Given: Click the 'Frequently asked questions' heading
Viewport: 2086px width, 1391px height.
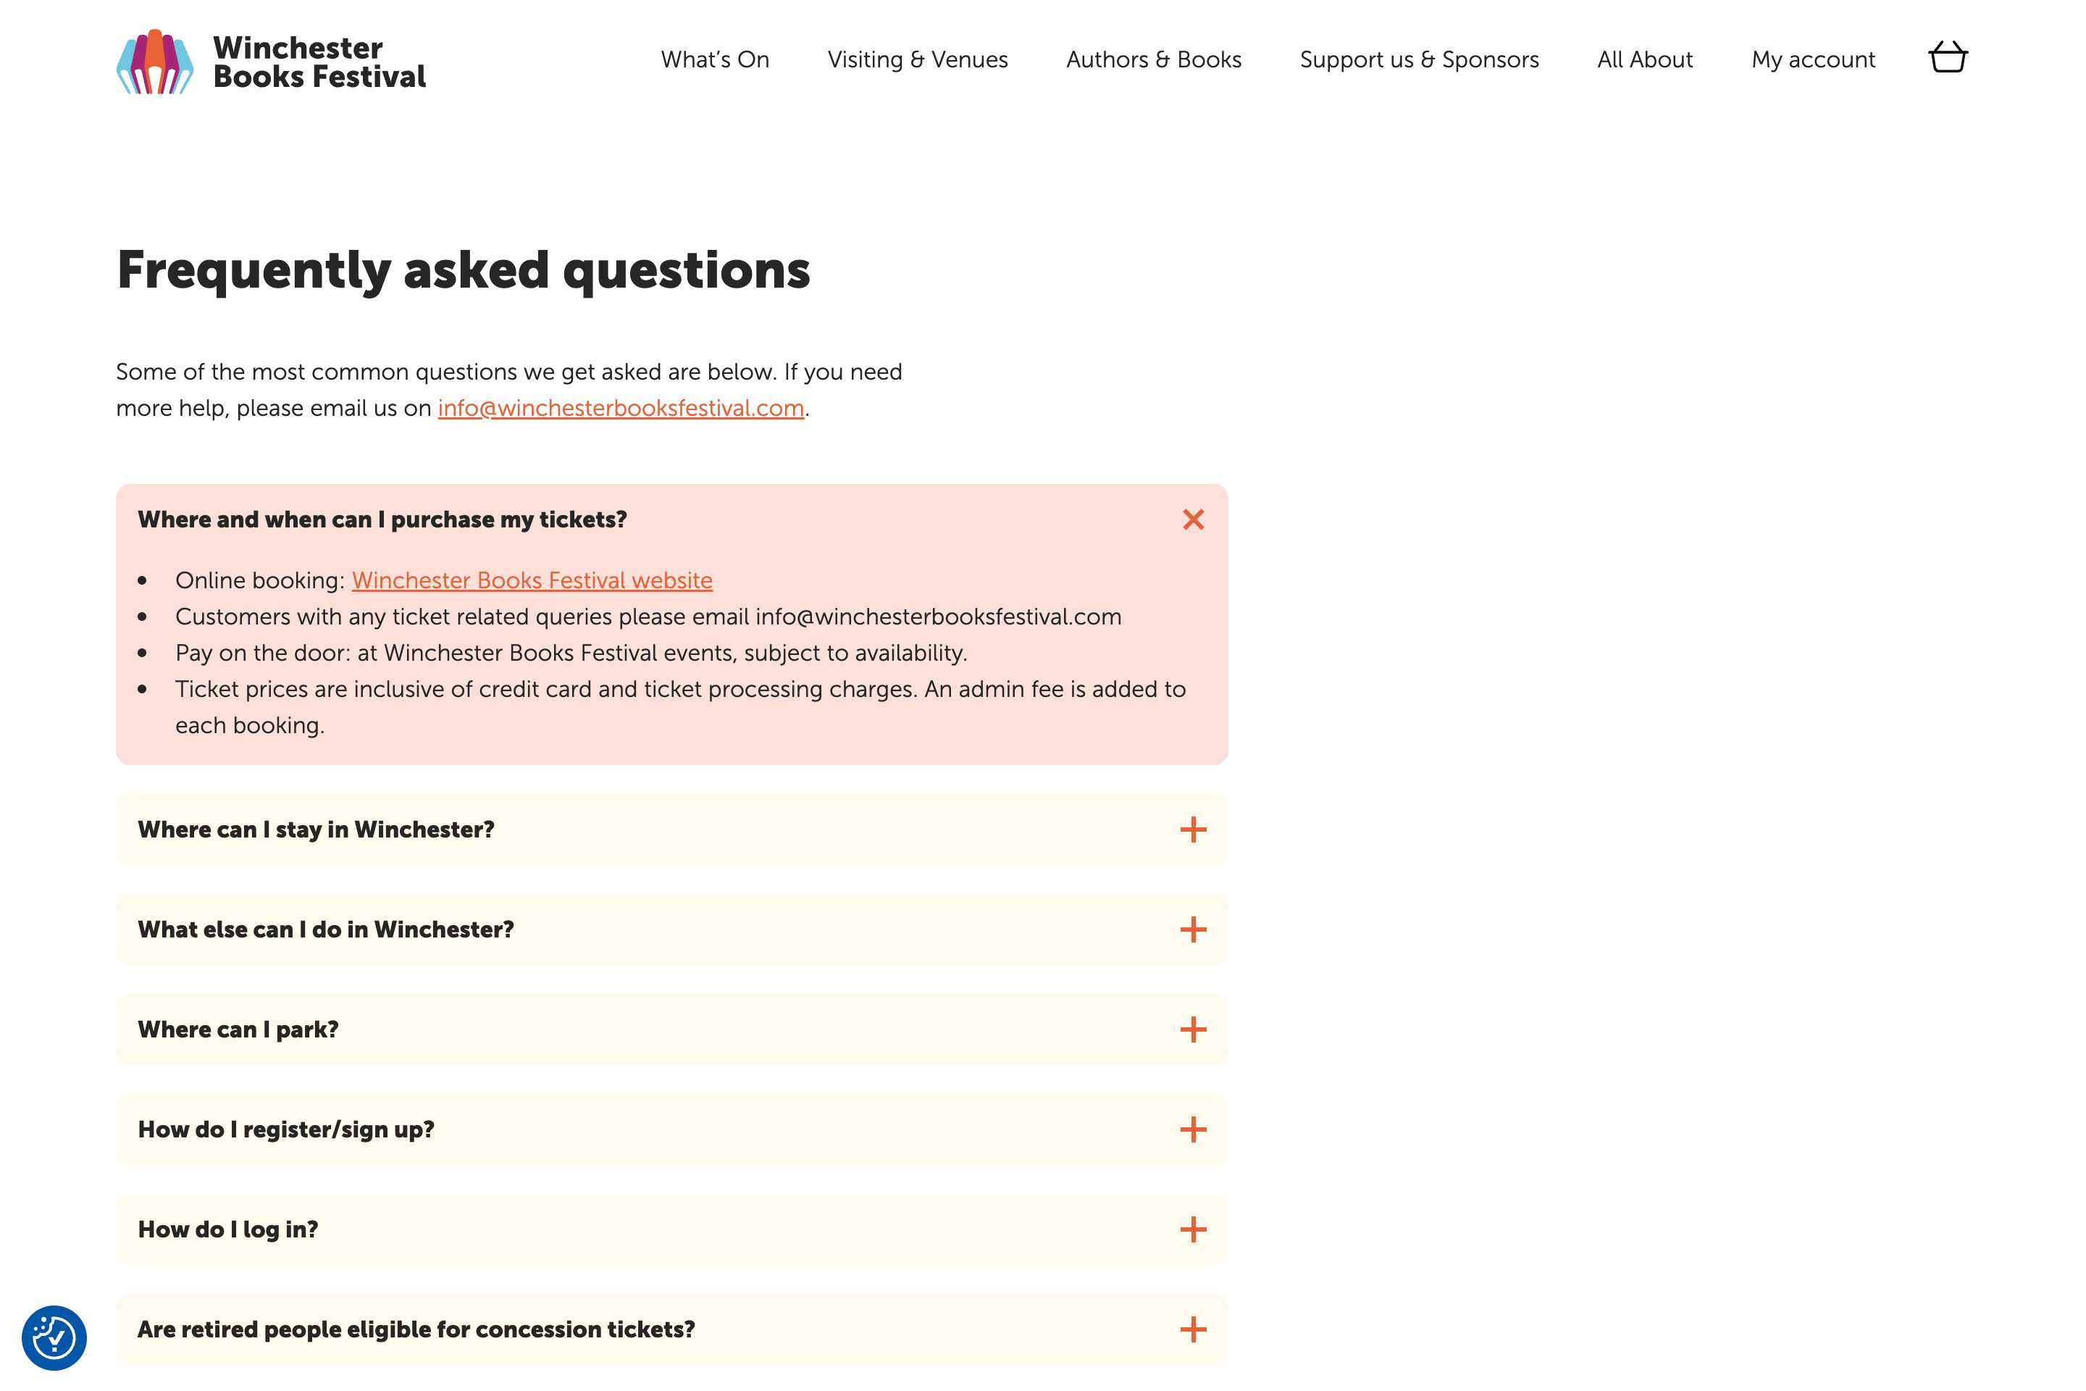Looking at the screenshot, I should pyautogui.click(x=463, y=270).
